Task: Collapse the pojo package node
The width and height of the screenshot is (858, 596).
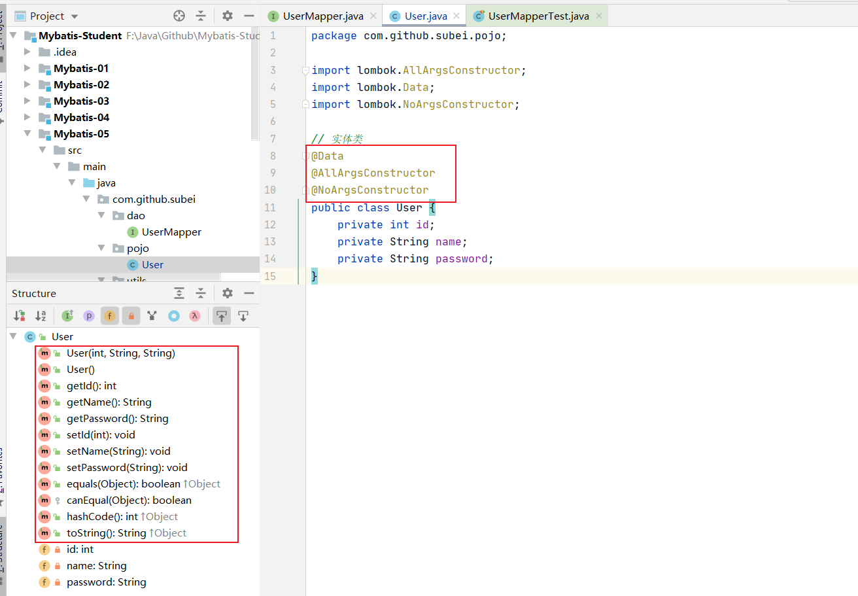Action: click(101, 248)
